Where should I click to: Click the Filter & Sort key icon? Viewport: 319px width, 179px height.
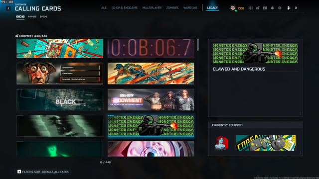tap(19, 172)
